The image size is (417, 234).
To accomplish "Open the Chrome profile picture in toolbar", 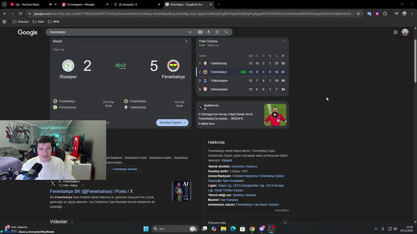I will point(404,14).
